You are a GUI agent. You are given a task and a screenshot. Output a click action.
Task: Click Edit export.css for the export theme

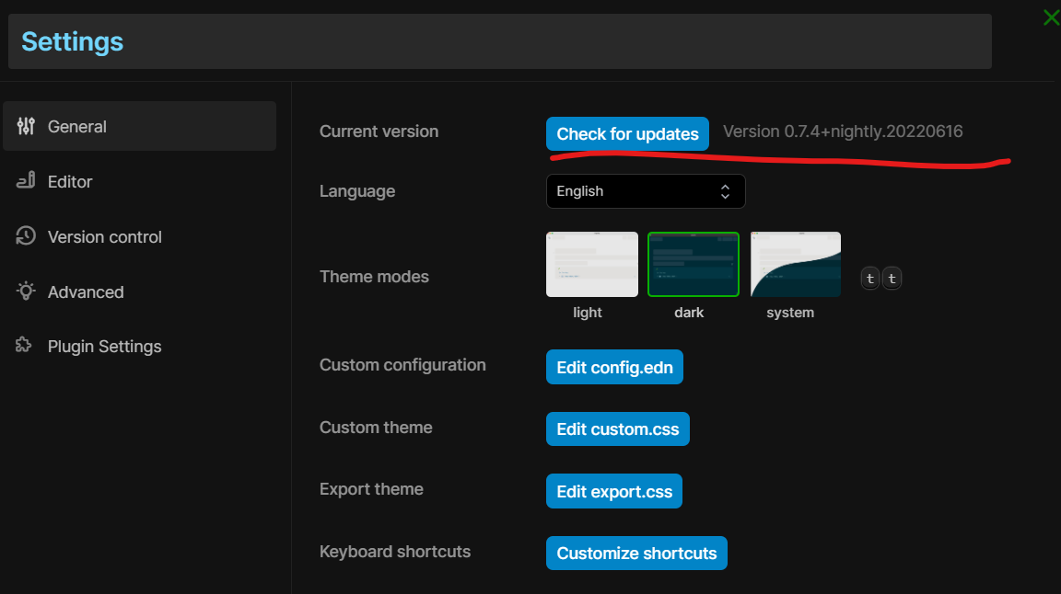point(613,490)
